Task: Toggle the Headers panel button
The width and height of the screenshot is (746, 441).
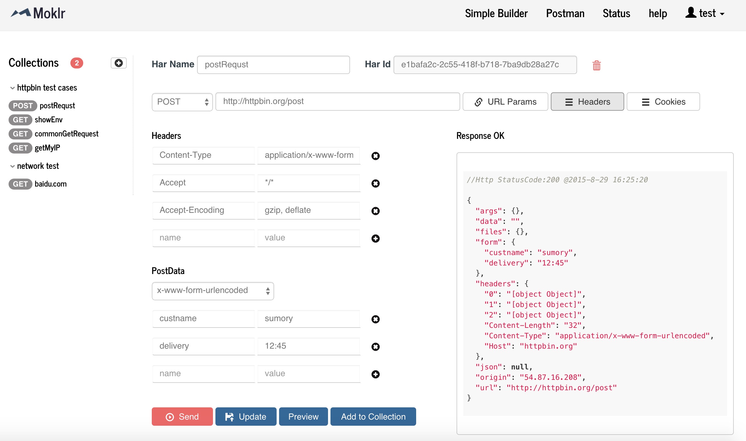Action: tap(587, 102)
